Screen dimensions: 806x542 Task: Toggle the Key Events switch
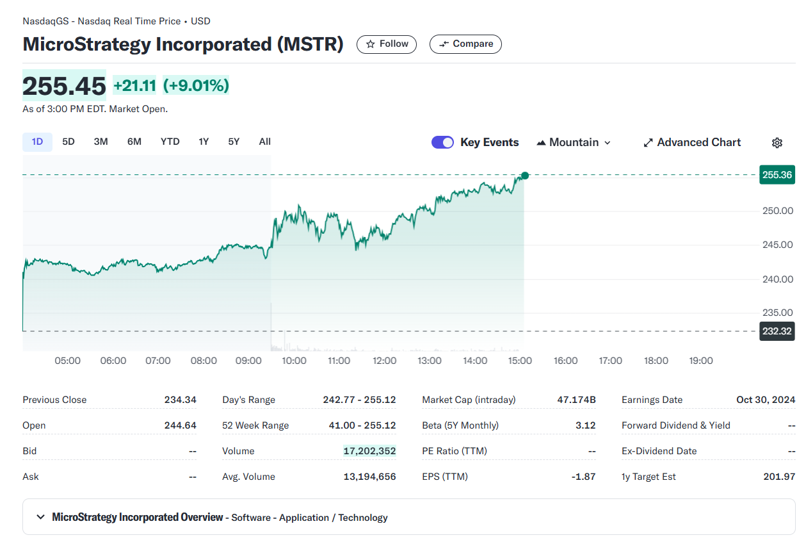[x=442, y=142]
